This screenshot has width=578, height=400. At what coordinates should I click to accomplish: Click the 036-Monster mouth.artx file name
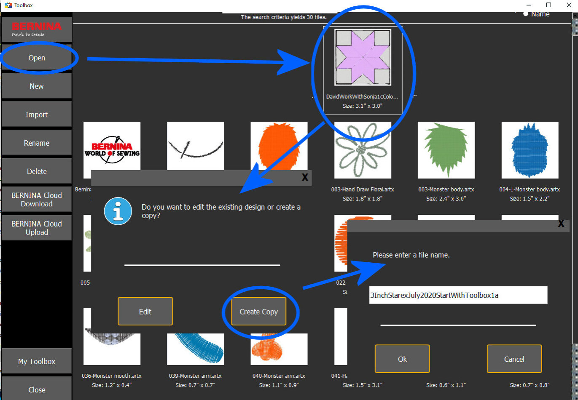112,376
